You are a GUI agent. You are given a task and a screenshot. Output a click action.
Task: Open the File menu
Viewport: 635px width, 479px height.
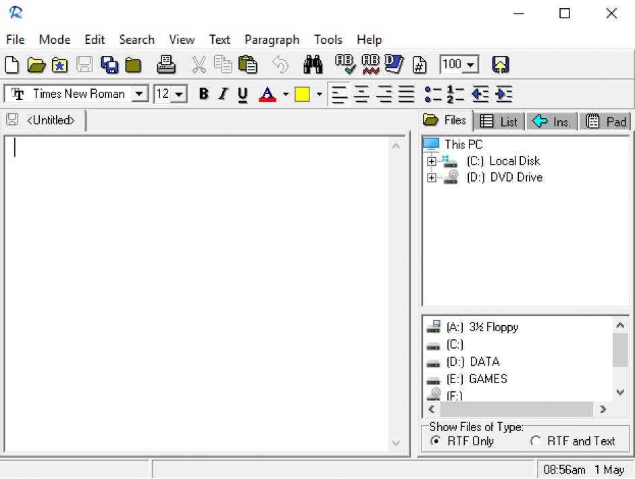16,40
